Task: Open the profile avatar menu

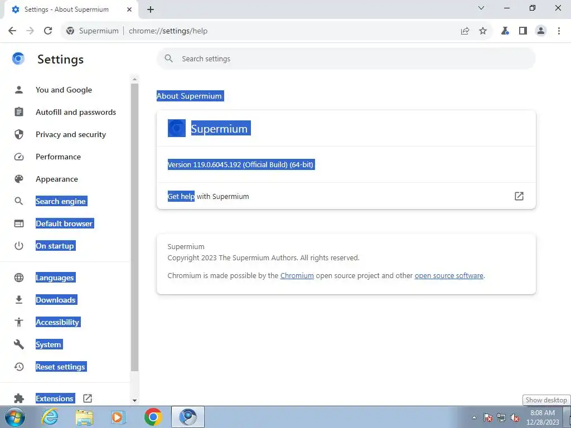Action: click(x=541, y=31)
